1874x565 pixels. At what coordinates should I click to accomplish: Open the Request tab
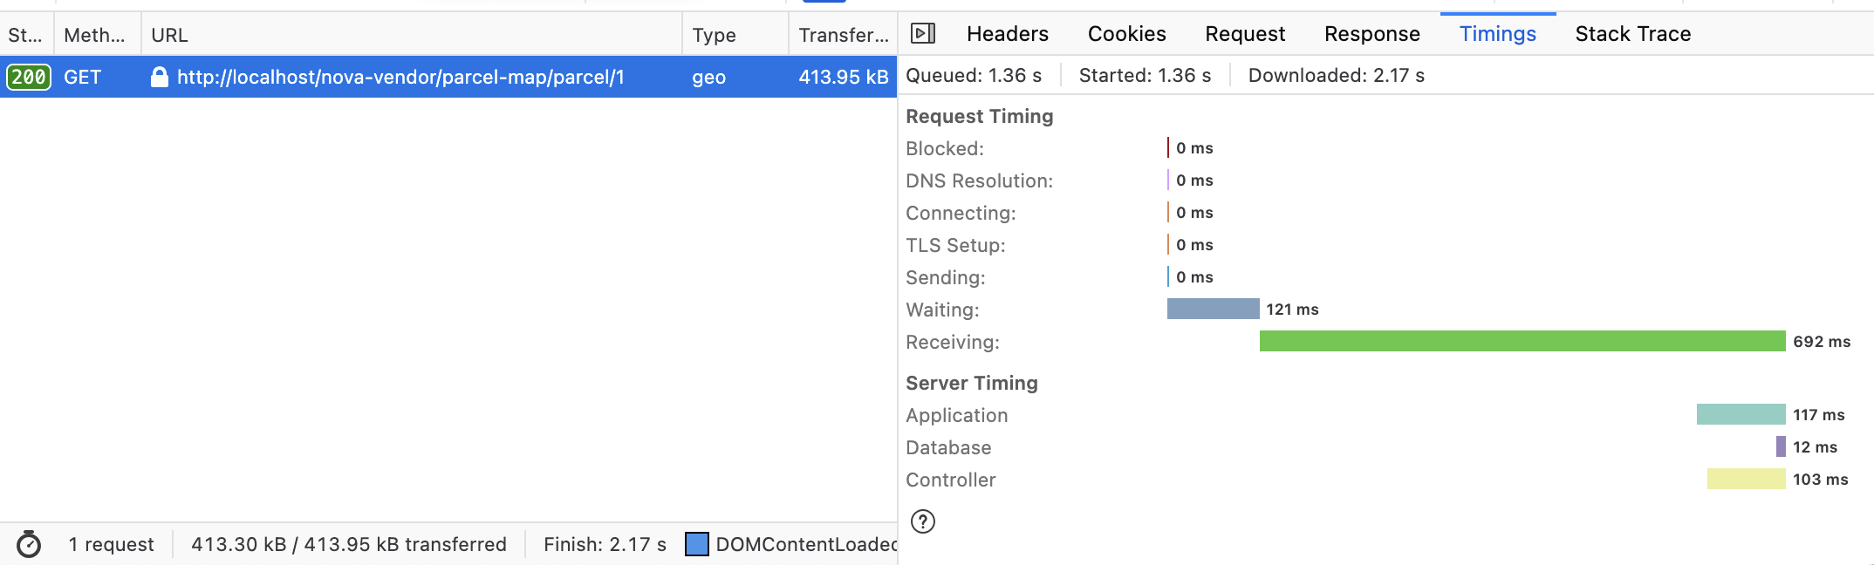click(1245, 34)
